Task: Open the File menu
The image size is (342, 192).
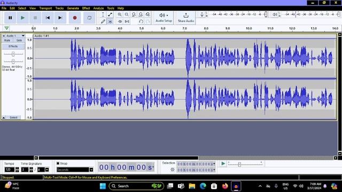Action: 4,9
